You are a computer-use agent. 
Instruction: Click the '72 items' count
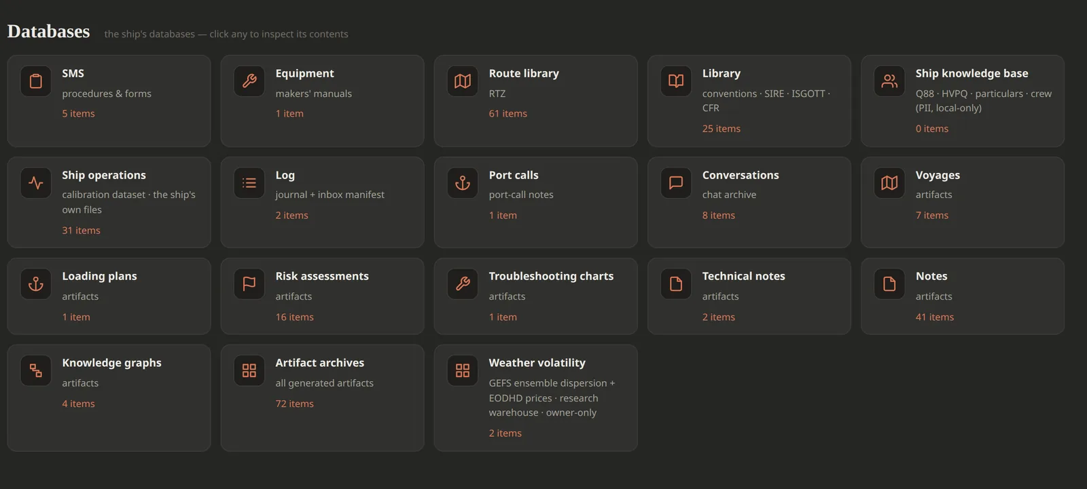[x=294, y=404]
